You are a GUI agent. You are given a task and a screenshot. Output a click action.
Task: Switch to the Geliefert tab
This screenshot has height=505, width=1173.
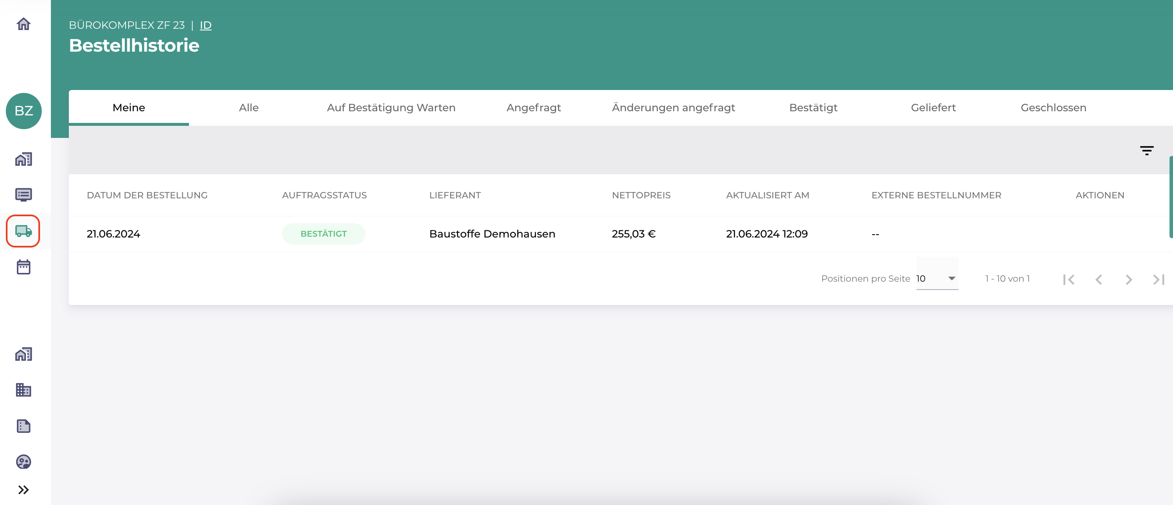[933, 107]
